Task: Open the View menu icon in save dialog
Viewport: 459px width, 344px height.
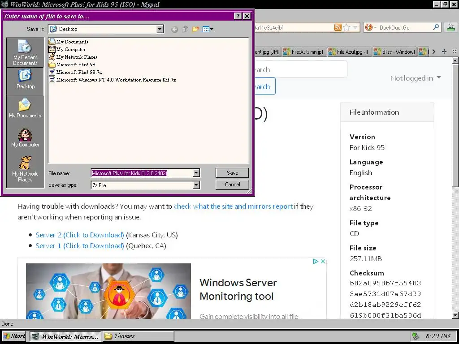Action: point(208,29)
